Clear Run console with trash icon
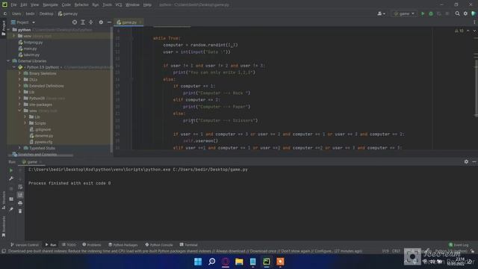 [x=20, y=211]
